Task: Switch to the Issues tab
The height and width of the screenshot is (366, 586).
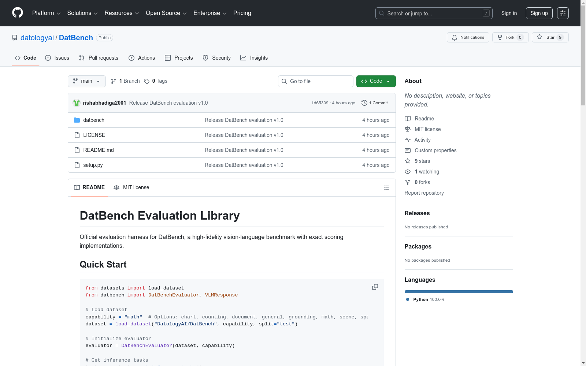Action: (57, 58)
